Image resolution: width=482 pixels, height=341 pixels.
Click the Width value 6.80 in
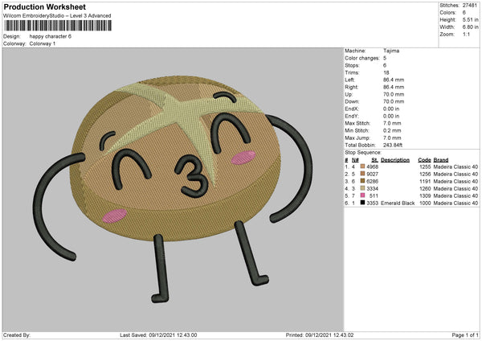pos(470,27)
